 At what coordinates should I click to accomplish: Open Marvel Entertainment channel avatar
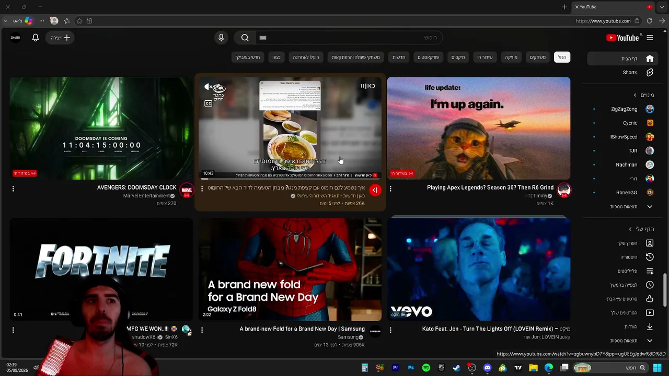tap(187, 190)
